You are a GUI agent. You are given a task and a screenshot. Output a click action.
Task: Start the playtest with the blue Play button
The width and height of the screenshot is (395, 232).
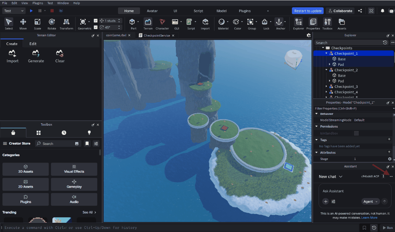tap(31, 11)
